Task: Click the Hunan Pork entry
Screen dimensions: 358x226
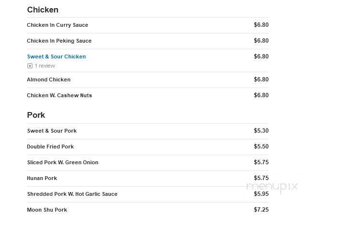Action: pyautogui.click(x=42, y=178)
